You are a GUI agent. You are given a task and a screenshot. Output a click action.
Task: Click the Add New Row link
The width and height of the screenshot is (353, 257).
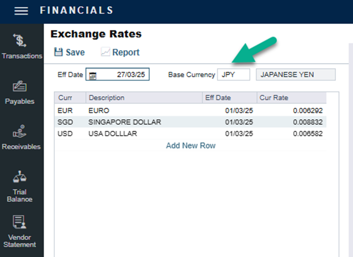(191, 146)
